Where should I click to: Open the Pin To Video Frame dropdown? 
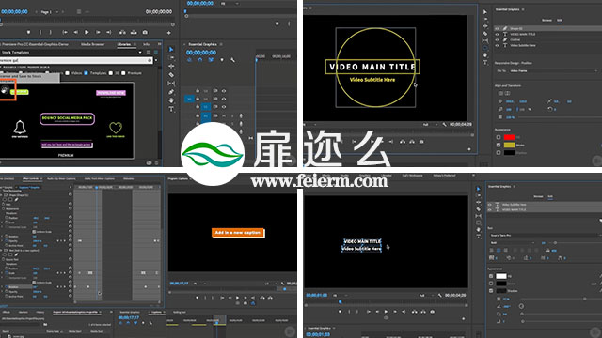click(x=554, y=71)
